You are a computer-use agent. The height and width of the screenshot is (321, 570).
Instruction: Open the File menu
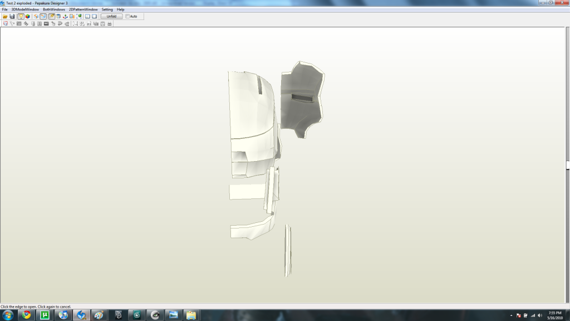point(4,9)
